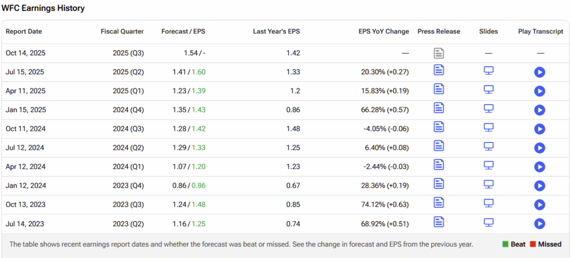The width and height of the screenshot is (572, 258).
Task: Open slides for Apr 11, 2025 report
Action: tap(489, 90)
